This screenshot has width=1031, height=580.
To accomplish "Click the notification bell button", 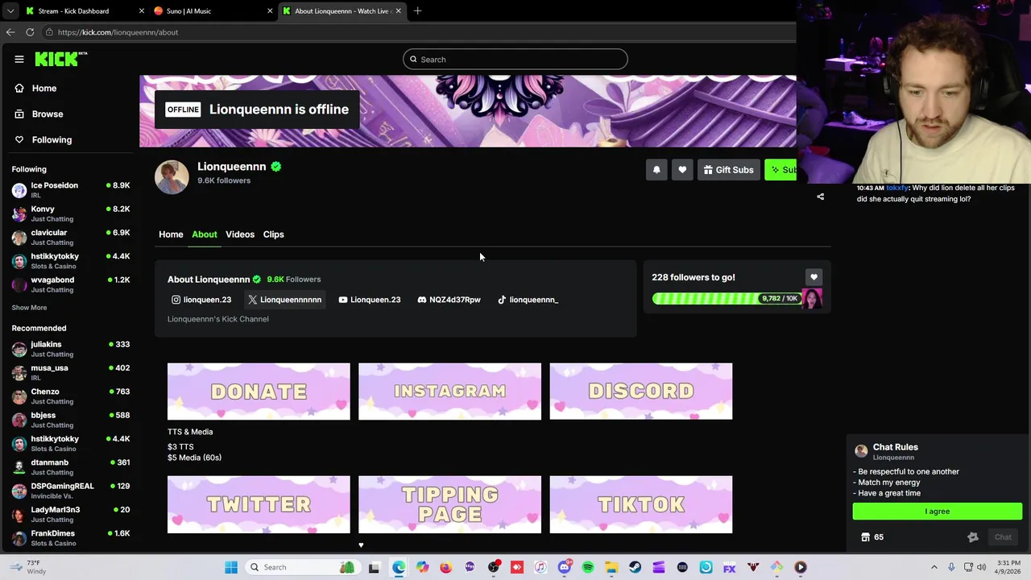I will pos(656,170).
